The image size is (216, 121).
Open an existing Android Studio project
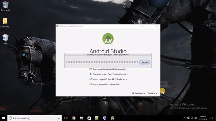click(109, 69)
